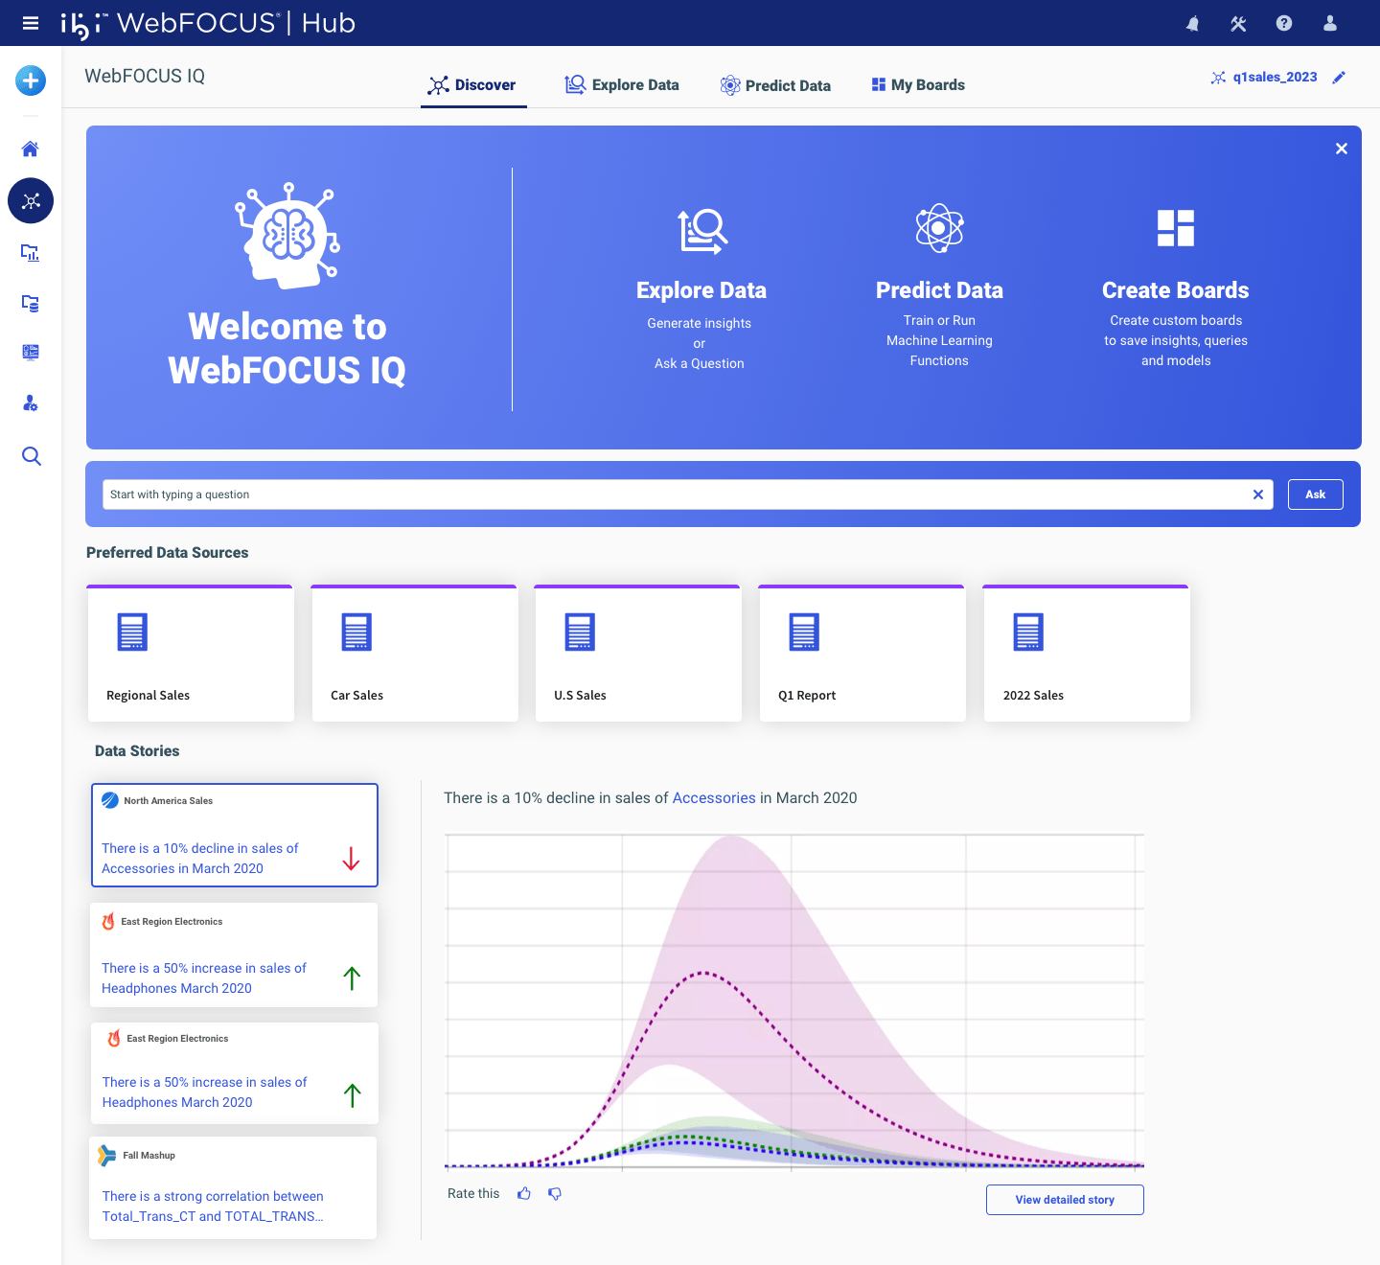
Task: Click the Data Stories heading
Action: 137,751
